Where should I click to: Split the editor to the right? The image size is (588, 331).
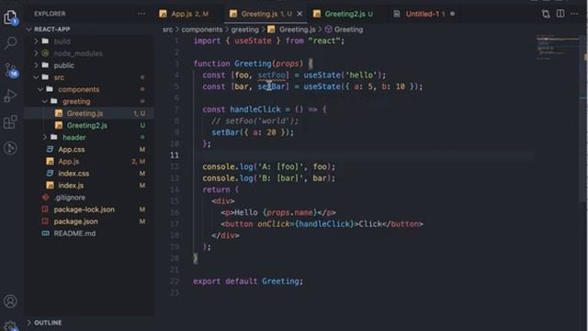pyautogui.click(x=560, y=14)
